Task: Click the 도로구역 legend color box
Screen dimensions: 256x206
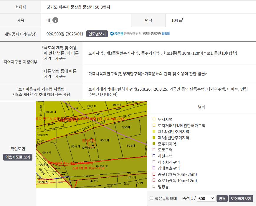Action: (154, 150)
